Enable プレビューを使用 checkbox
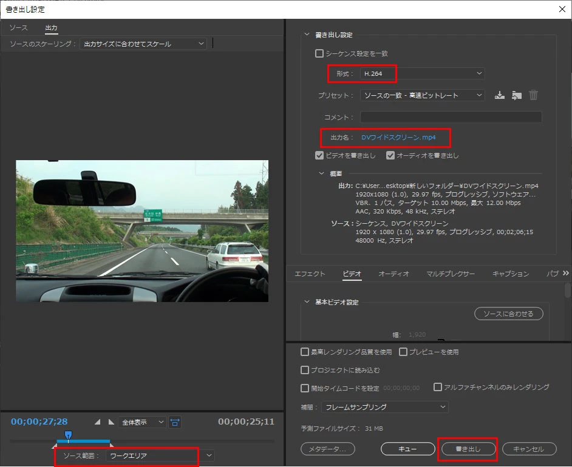 coord(403,352)
